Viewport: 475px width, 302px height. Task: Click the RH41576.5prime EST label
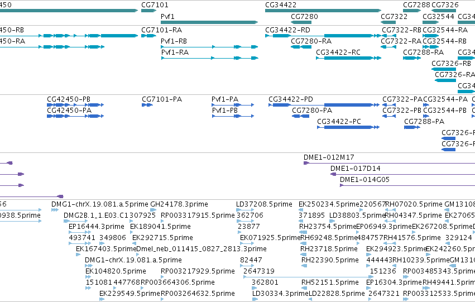click(x=412, y=238)
